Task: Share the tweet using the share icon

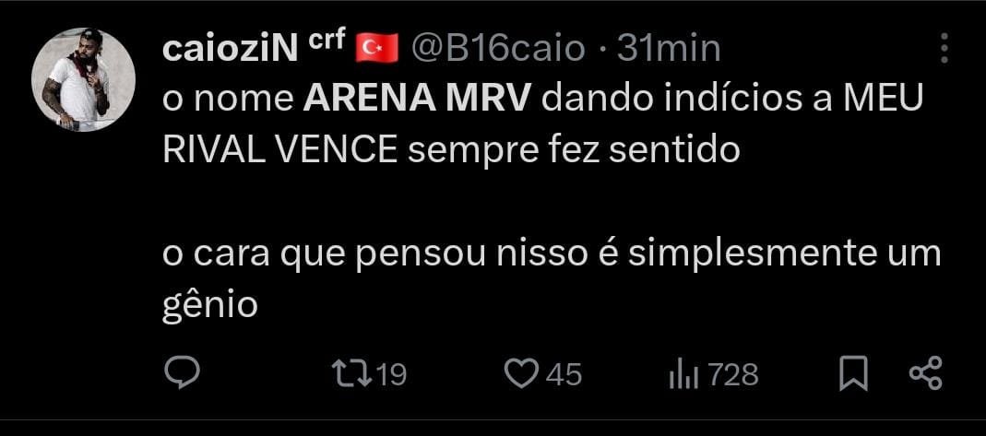Action: pyautogui.click(x=926, y=372)
